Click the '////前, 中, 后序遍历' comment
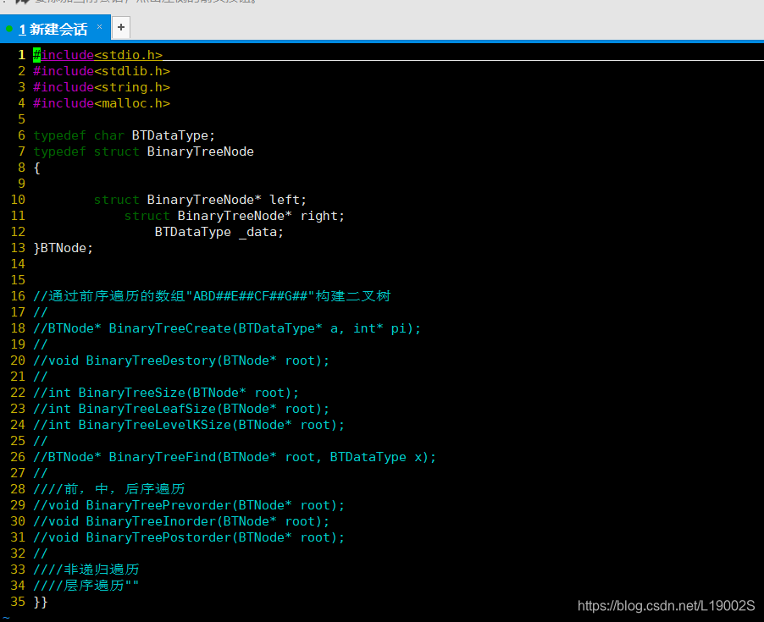 (x=109, y=489)
